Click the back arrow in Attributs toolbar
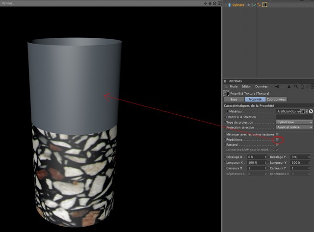The width and height of the screenshot is (314, 232). 277,87
